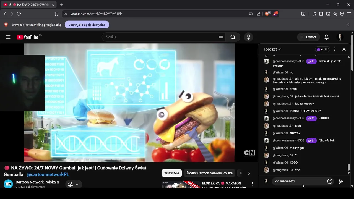
Task: Open Brave Rewards triangle icon
Action: coord(275,14)
